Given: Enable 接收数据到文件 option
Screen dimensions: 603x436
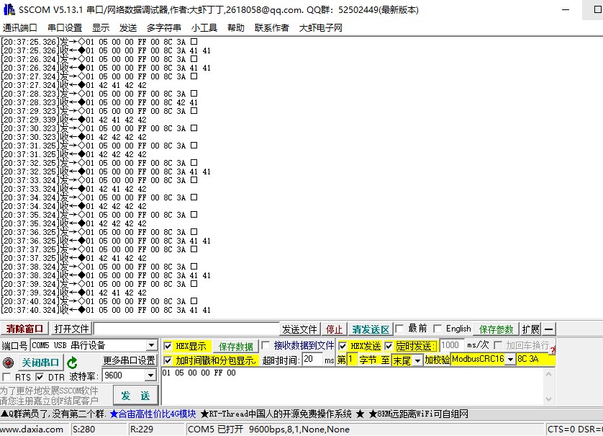Looking at the screenshot, I should [265, 345].
